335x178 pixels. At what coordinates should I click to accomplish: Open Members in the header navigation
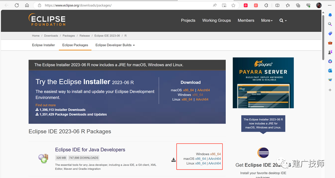(x=246, y=20)
